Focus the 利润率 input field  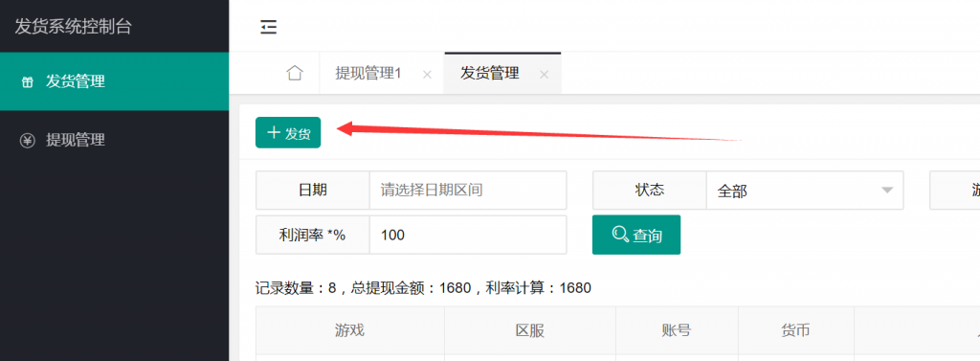coord(468,235)
